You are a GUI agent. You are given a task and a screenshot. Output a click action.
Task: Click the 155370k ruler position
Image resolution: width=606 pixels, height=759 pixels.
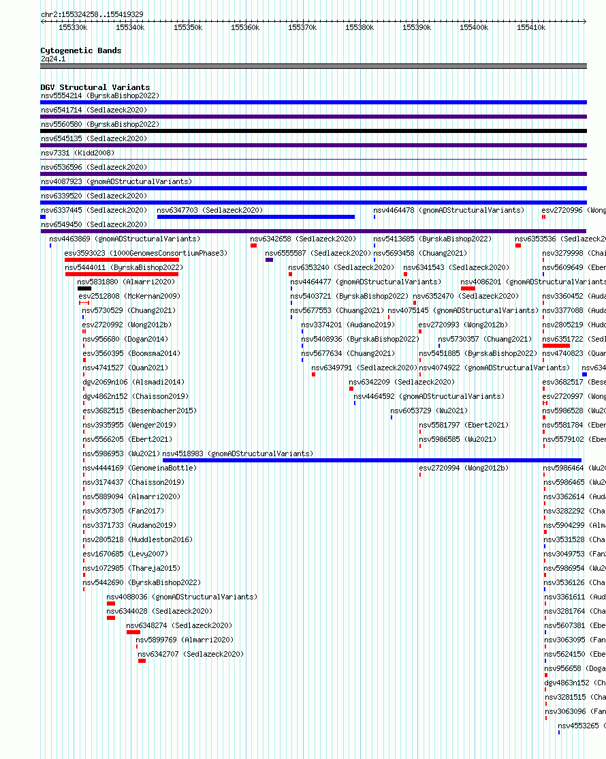[302, 27]
